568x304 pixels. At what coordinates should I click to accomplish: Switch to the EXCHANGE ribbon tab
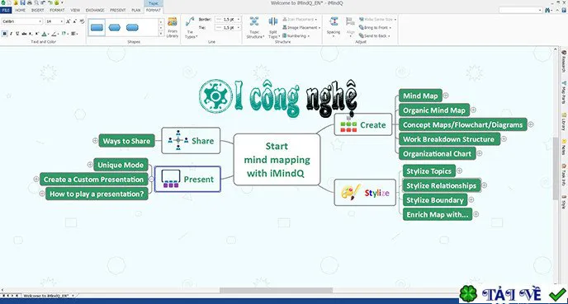coord(95,10)
